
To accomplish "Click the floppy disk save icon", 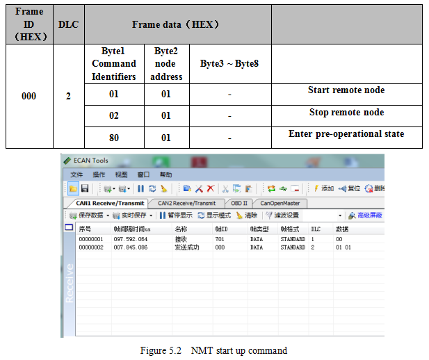I will [84, 188].
